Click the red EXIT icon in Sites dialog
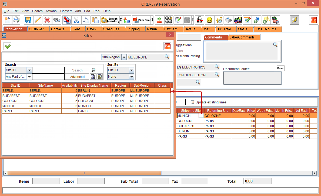Image resolution: width=321 pixels, height=196 pixels. (168, 47)
